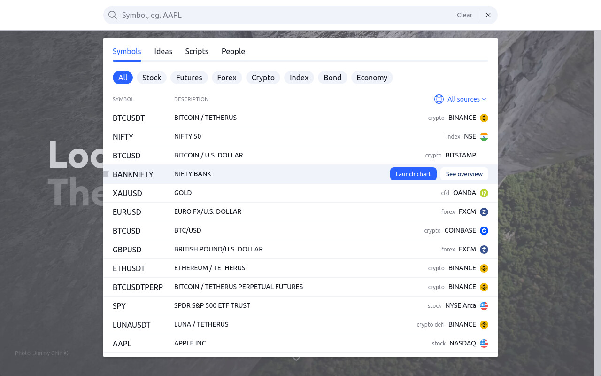The height and width of the screenshot is (376, 601).
Task: Click the APPLE INC. description
Action: 191,343
